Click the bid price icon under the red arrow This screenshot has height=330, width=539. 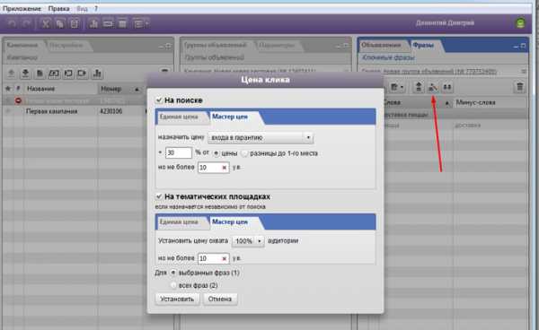[433, 88]
